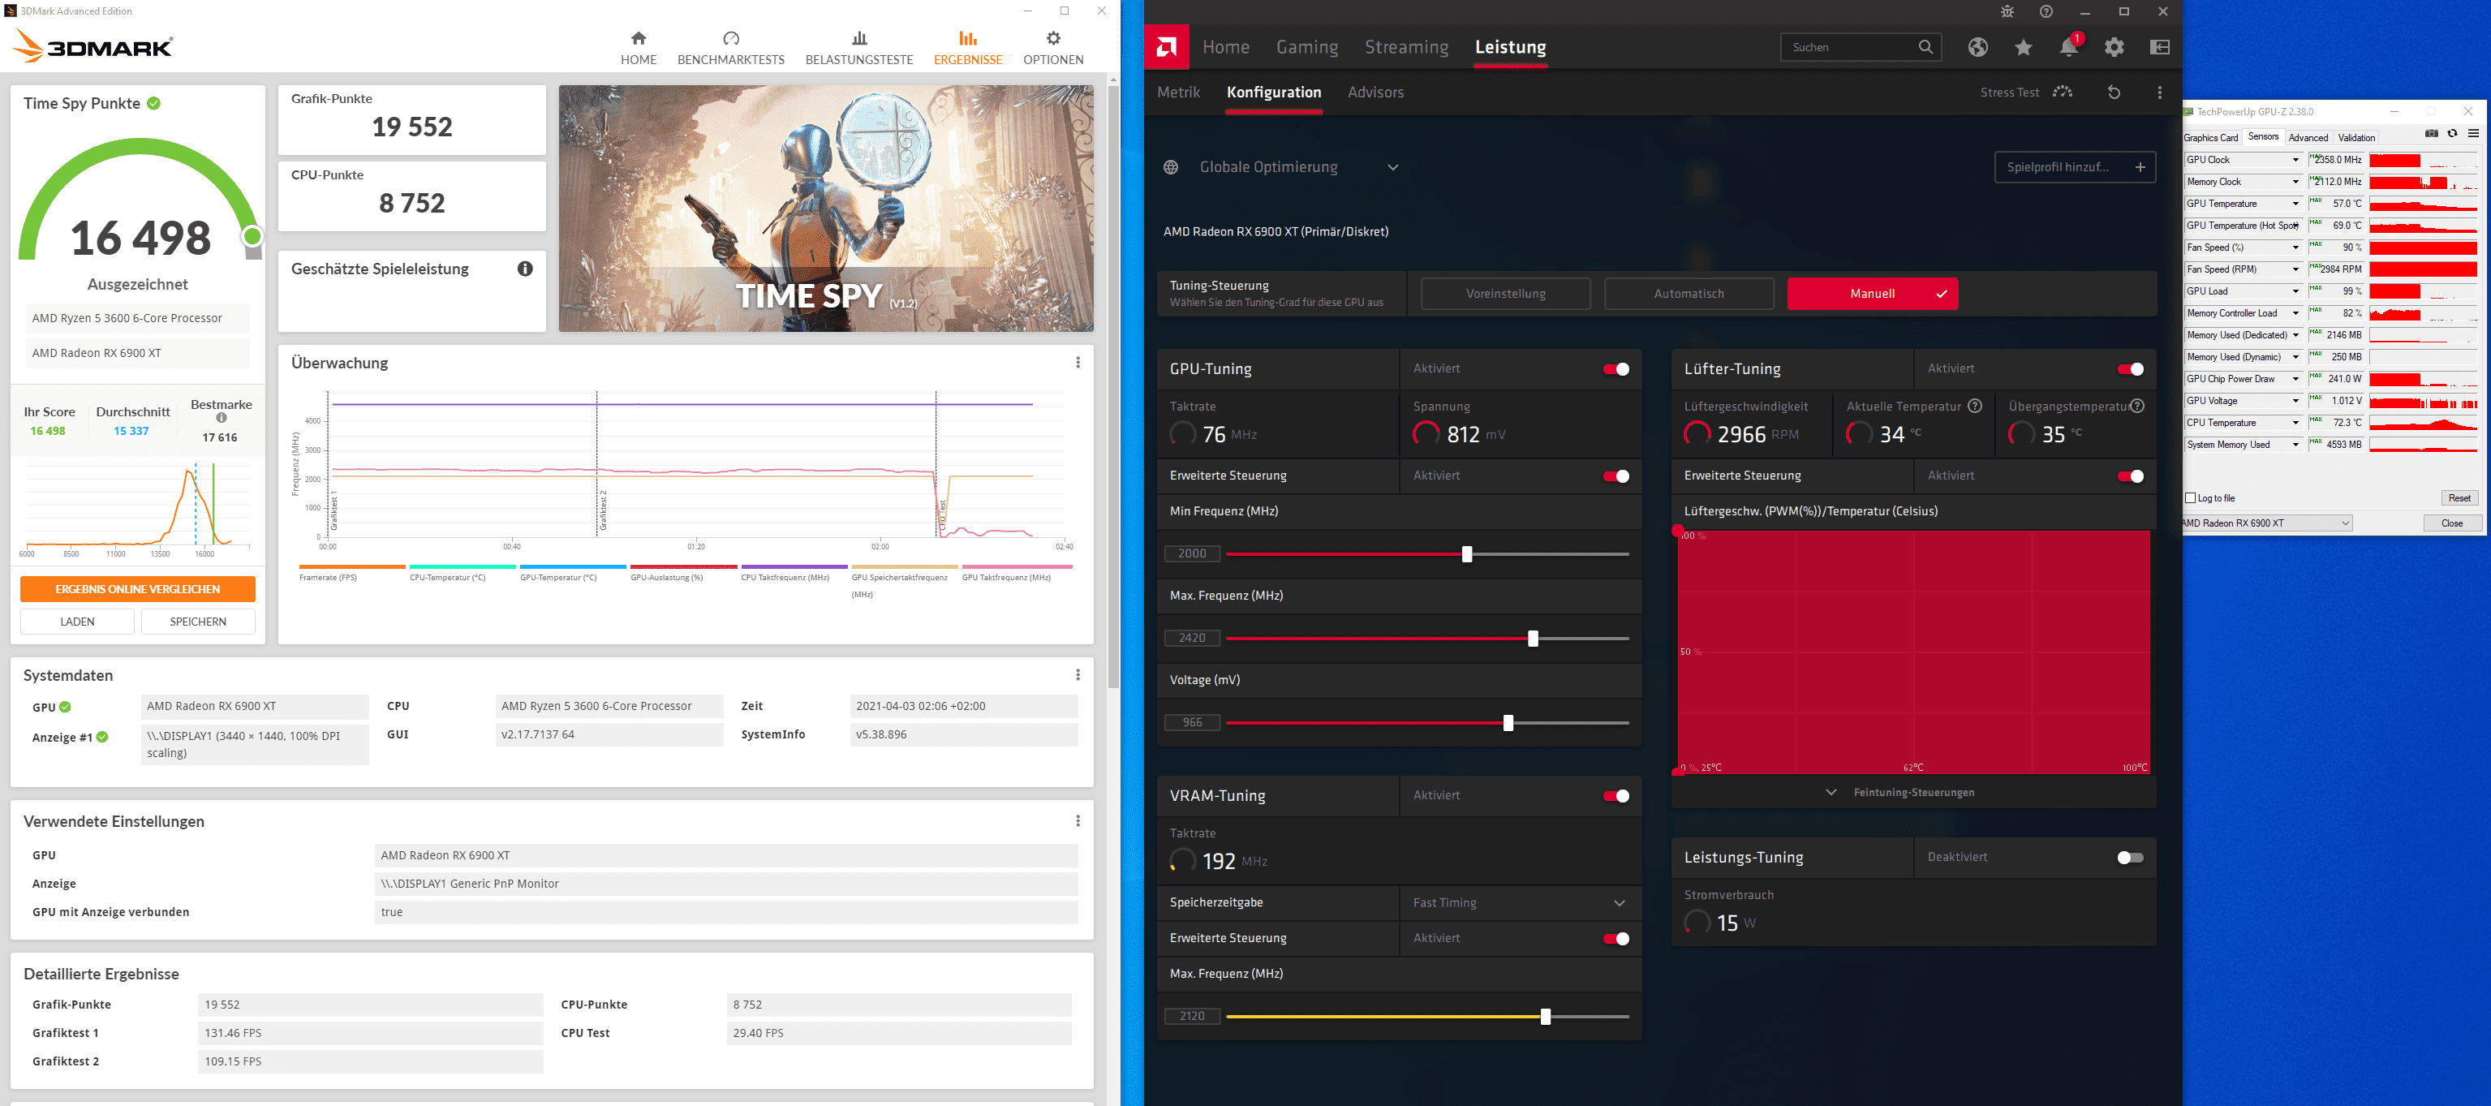This screenshot has height=1106, width=2491.
Task: Click ERGEBNIS ONLINE VERGLEICHEN button
Action: 137,589
